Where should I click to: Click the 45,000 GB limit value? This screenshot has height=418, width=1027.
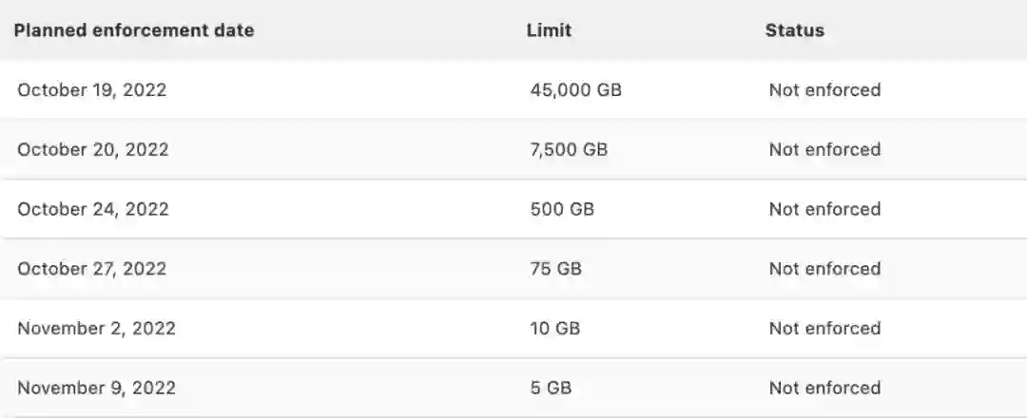(x=576, y=90)
